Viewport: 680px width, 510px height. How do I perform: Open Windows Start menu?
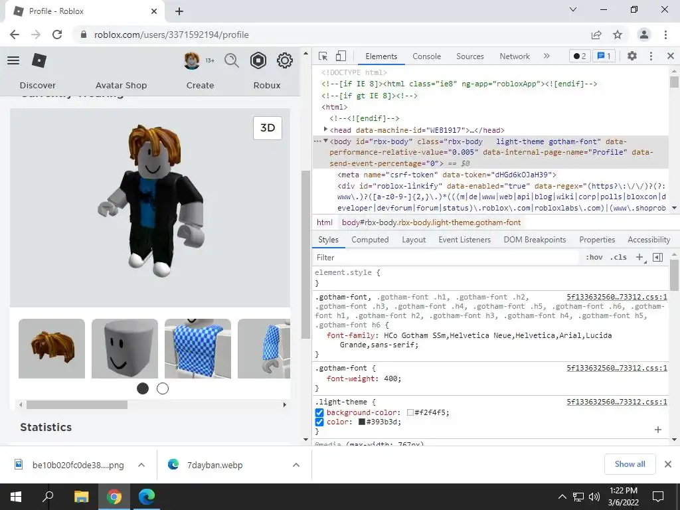point(16,496)
